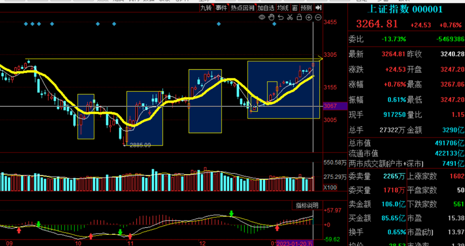Click the leftmost blue diamond event marker

point(26,24)
